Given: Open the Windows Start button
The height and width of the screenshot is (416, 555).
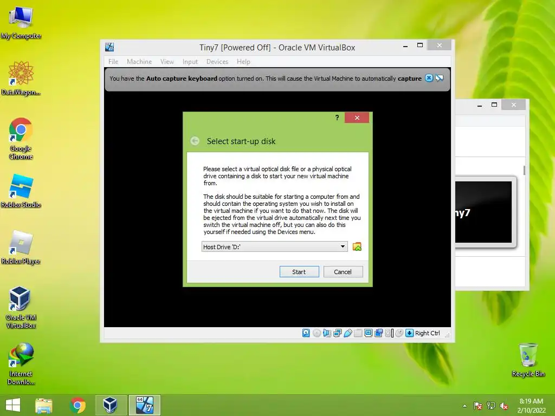Looking at the screenshot, I should pyautogui.click(x=13, y=405).
